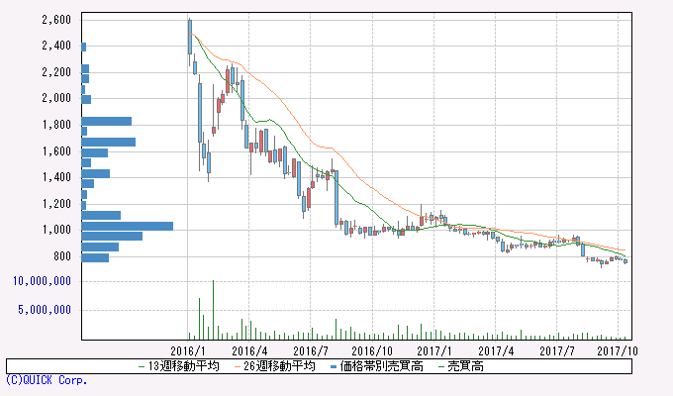Screen dimensions: 673x396
Task: Click the 10,000,000 volume axis label
Action: point(42,281)
